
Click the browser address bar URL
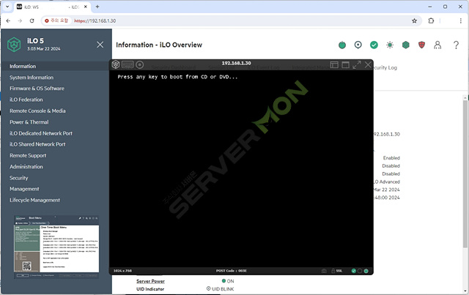[x=95, y=20]
